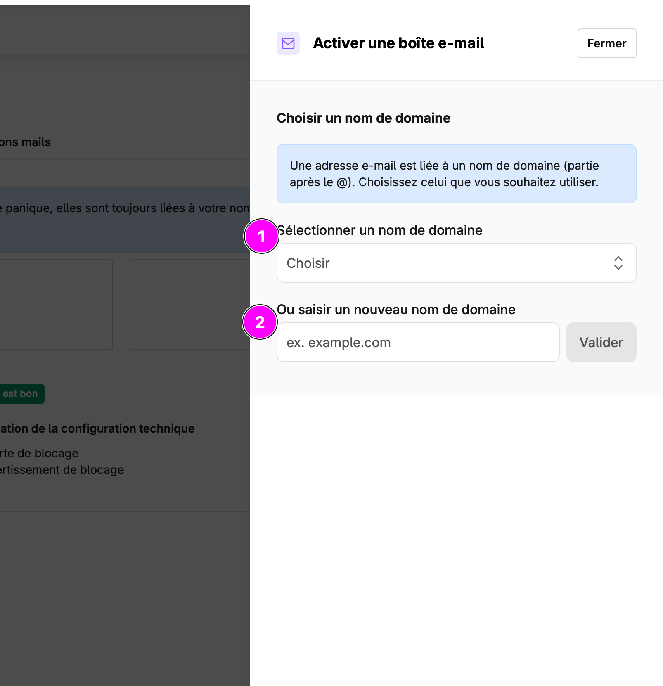Image resolution: width=663 pixels, height=686 pixels.
Task: Click the dimmed 'configuration technique' heading behind overlay
Action: click(x=97, y=428)
